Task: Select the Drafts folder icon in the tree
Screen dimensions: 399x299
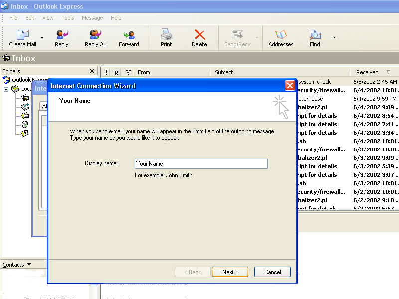Action: (x=25, y=133)
